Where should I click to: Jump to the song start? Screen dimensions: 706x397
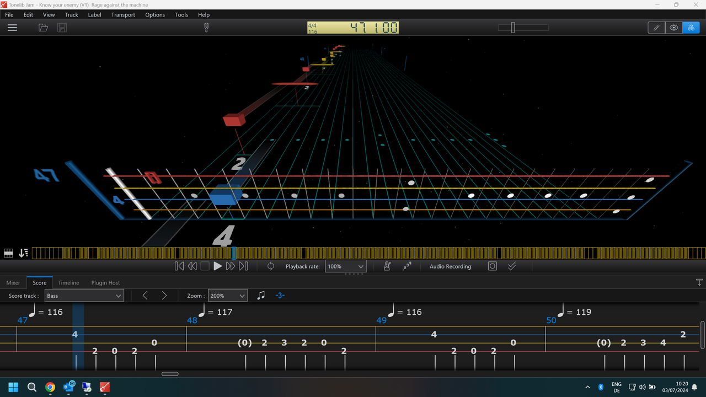pos(179,266)
